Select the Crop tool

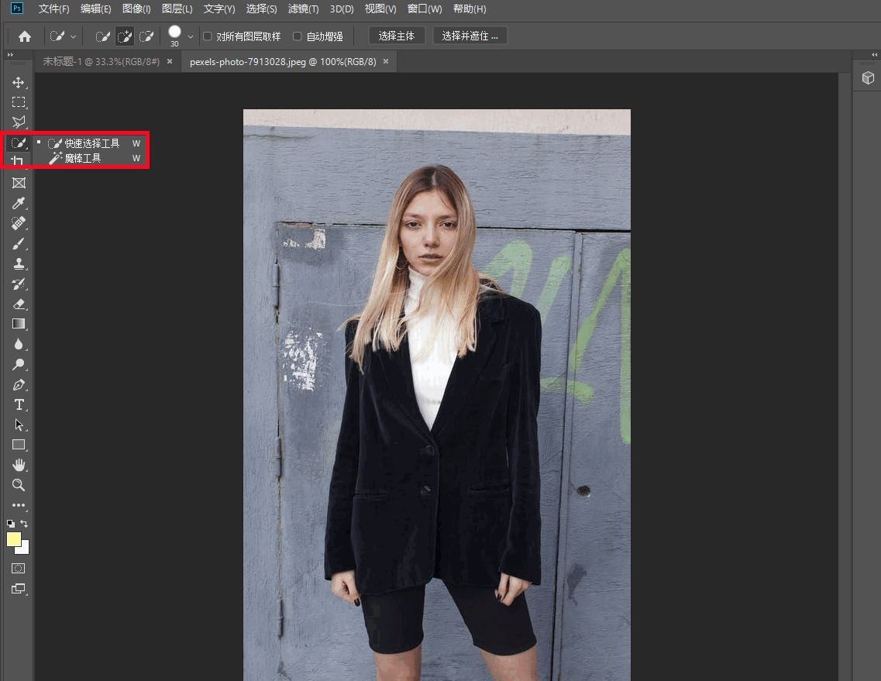point(19,163)
